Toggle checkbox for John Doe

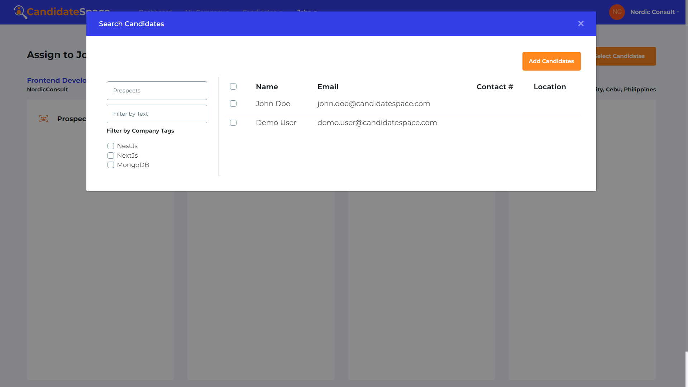point(233,104)
